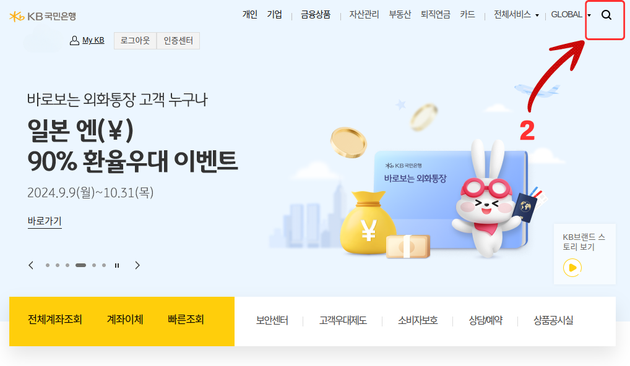
Task: Show the previous banner slide
Action: [x=31, y=265]
